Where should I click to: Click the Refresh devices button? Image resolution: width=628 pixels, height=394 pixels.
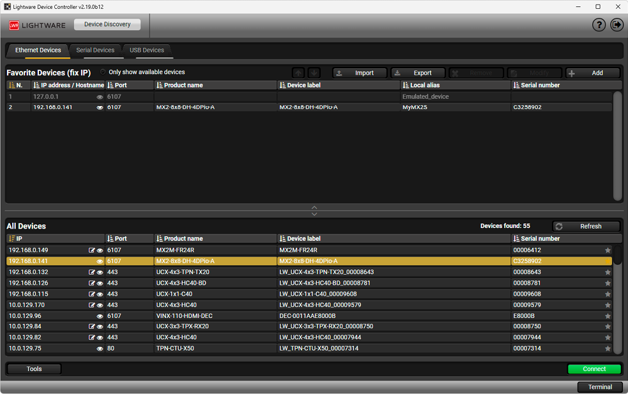point(586,226)
